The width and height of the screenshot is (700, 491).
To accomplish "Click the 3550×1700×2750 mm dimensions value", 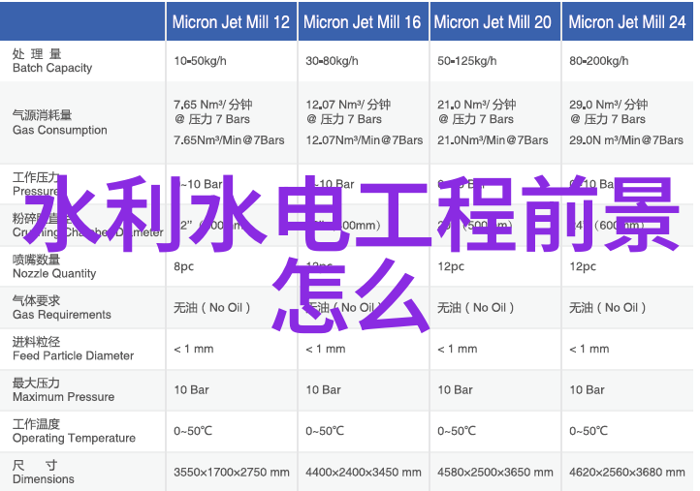I will click(232, 473).
